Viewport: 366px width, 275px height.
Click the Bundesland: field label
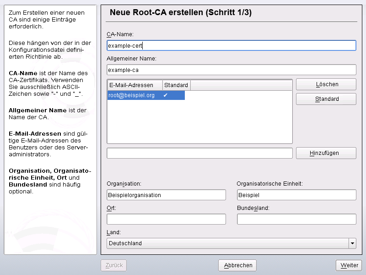coord(253,208)
